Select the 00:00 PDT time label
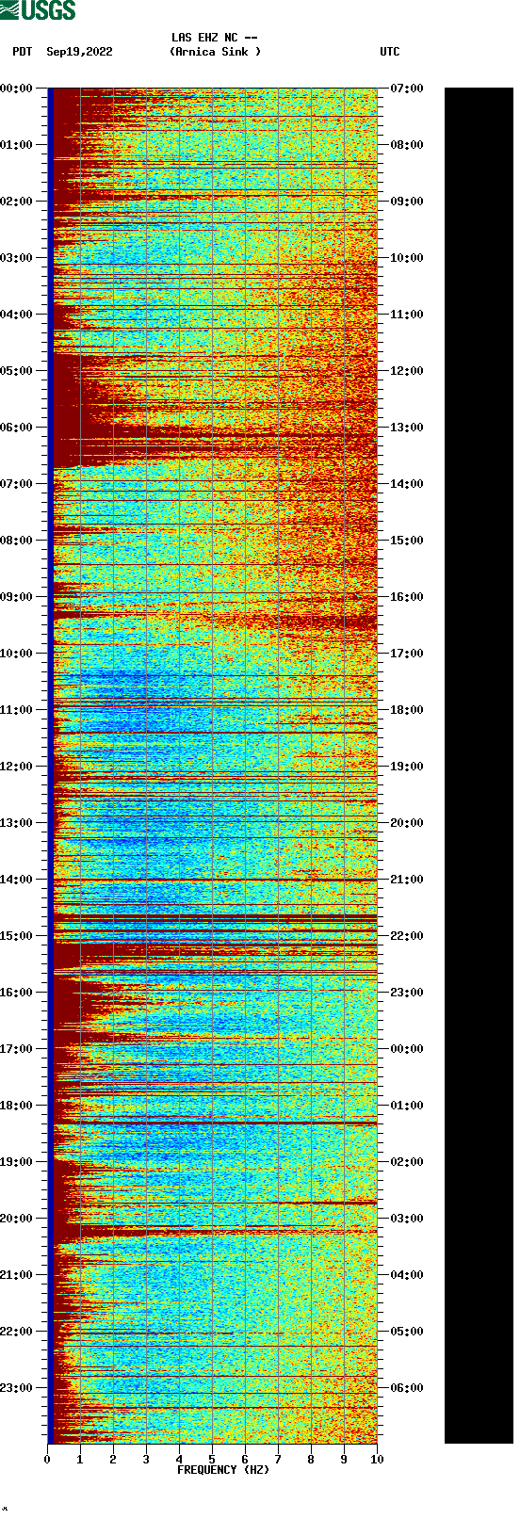Viewport: 520px width, 1519px height. (x=16, y=89)
